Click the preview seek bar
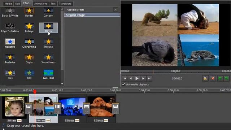 (x=176, y=71)
